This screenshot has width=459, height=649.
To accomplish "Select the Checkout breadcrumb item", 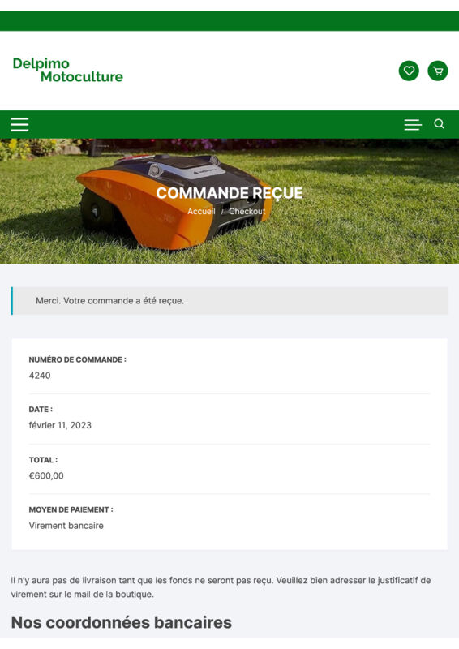I will click(x=247, y=211).
